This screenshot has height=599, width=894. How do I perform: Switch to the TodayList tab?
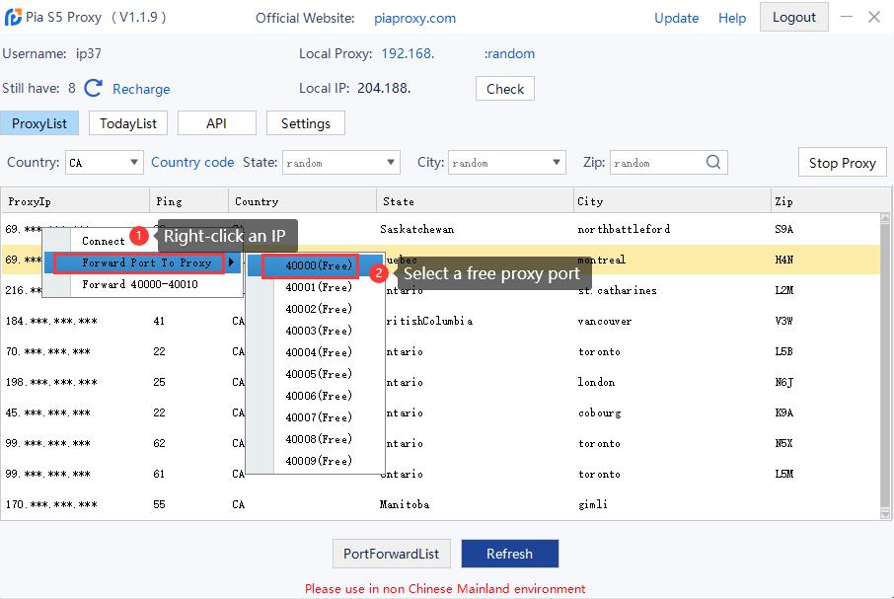click(x=127, y=123)
